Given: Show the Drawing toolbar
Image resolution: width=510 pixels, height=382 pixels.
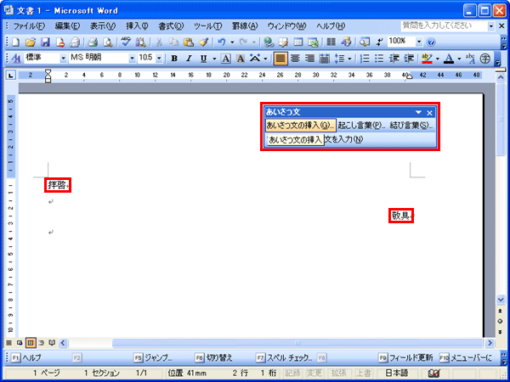Looking at the screenshot, I should [346, 42].
